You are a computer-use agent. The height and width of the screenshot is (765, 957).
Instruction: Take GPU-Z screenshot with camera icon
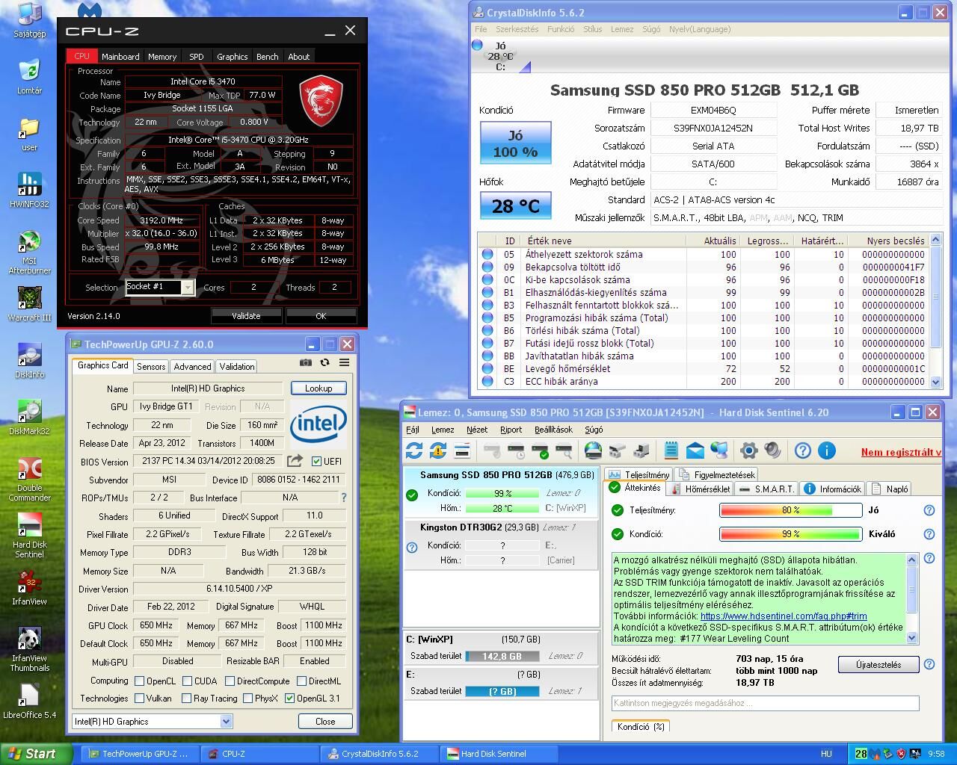pos(305,362)
